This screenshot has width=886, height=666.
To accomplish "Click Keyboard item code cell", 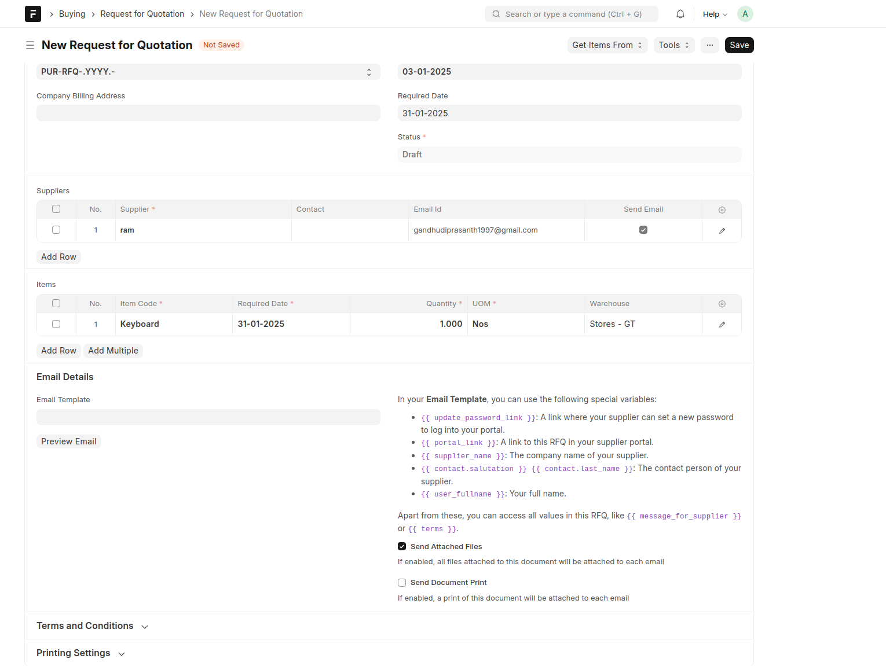I will click(x=174, y=324).
